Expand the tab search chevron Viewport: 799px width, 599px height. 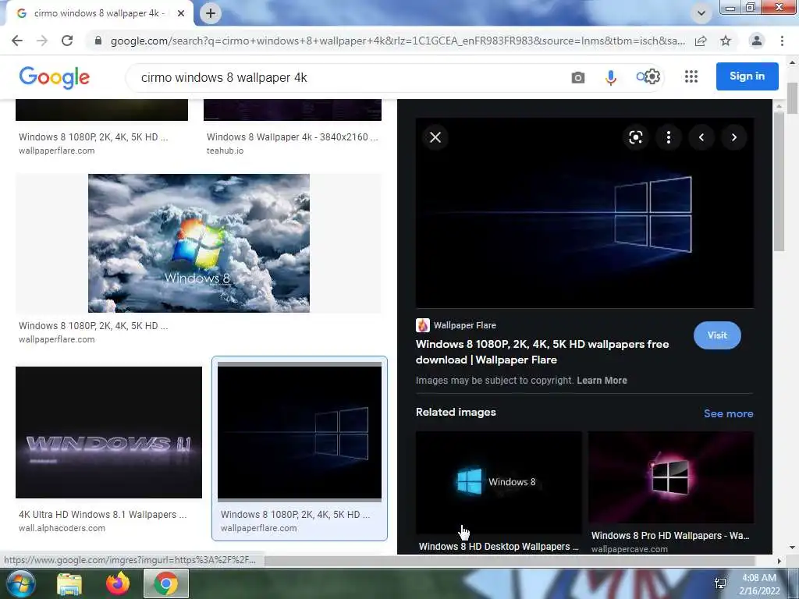pos(701,13)
